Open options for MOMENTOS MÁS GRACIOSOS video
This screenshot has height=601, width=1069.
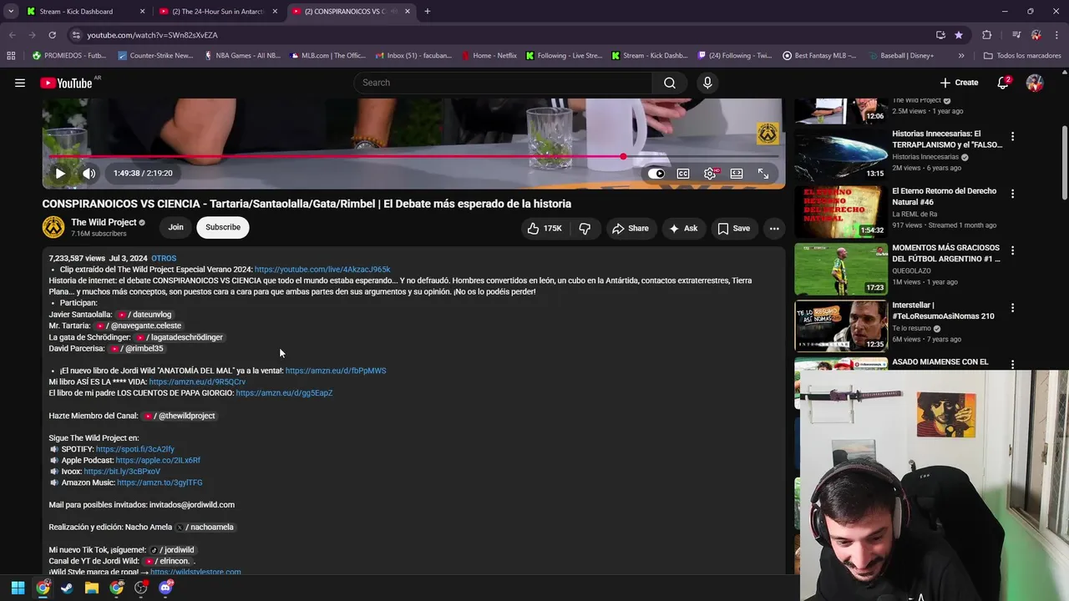point(1012,250)
